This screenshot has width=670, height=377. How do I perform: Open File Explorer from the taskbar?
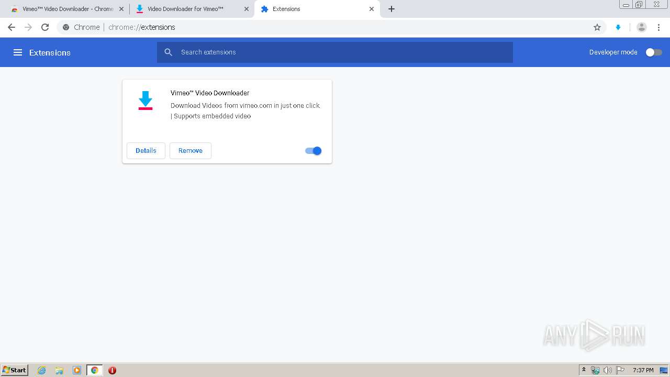coord(59,370)
